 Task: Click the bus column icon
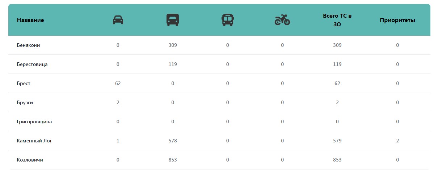pyautogui.click(x=227, y=20)
